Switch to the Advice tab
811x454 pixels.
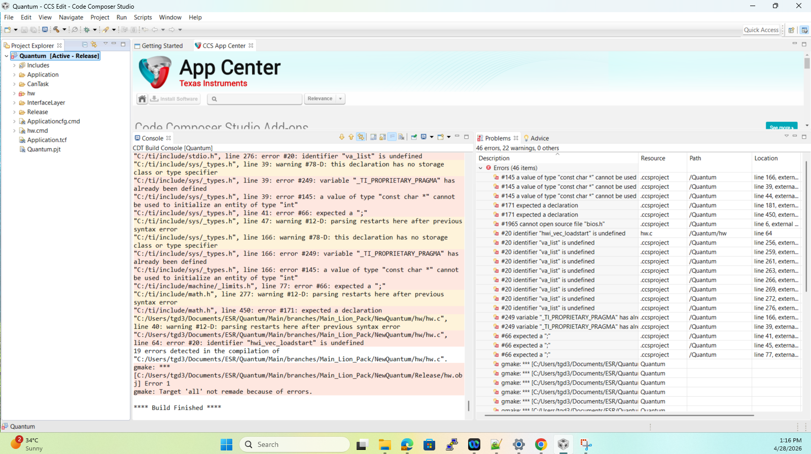[536, 138]
